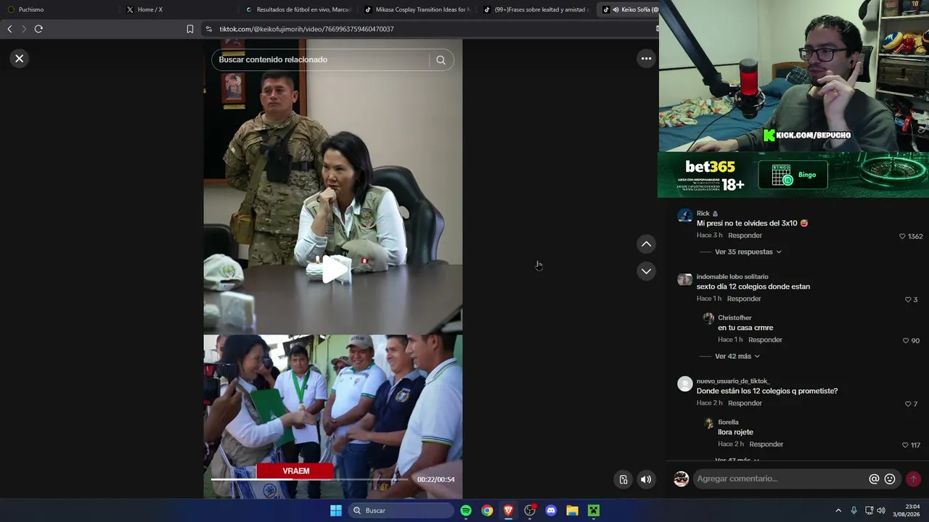Click the magnifier icon in related search
The height and width of the screenshot is (522, 929).
[x=441, y=60]
